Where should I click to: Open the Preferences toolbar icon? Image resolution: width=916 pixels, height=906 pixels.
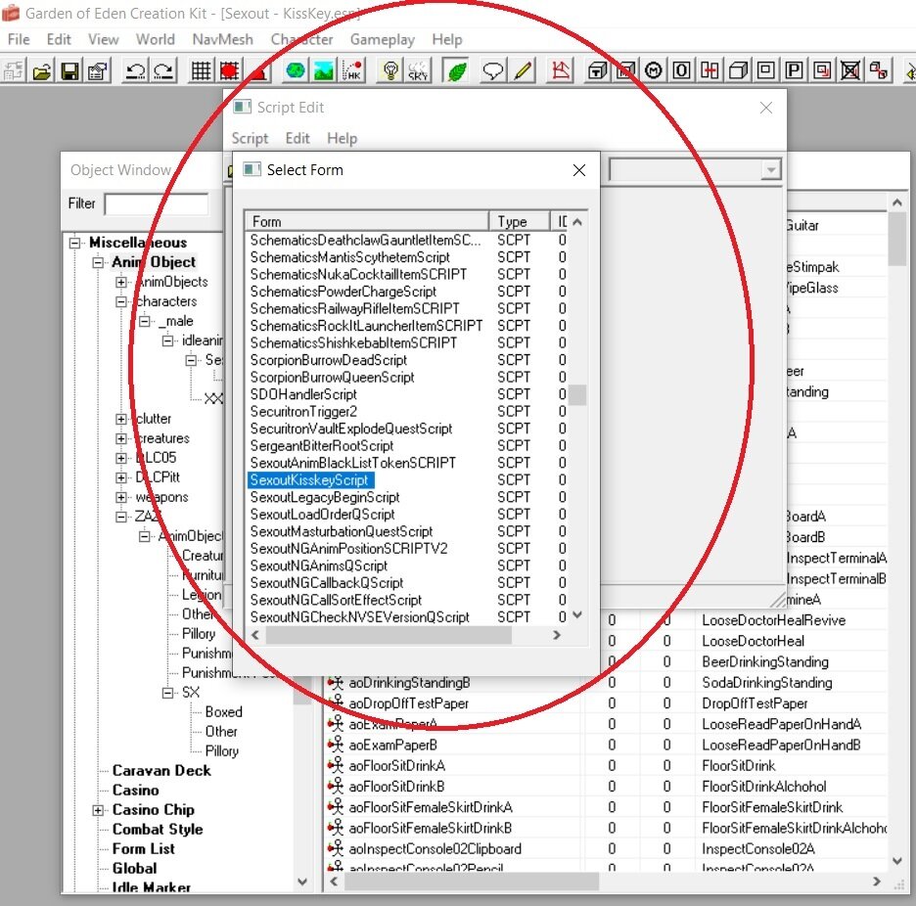coord(98,71)
